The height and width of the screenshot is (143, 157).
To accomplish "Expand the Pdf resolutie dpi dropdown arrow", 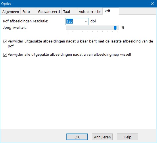I will (x=86, y=22).
